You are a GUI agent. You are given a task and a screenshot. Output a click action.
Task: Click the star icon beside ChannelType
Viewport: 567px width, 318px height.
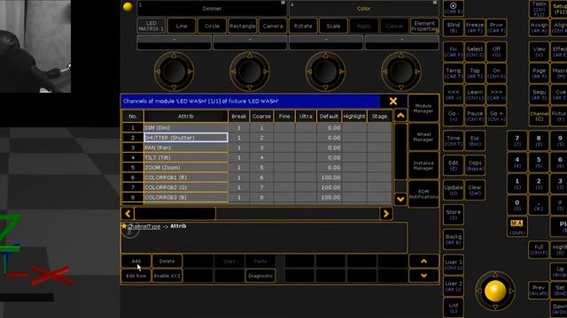click(124, 226)
